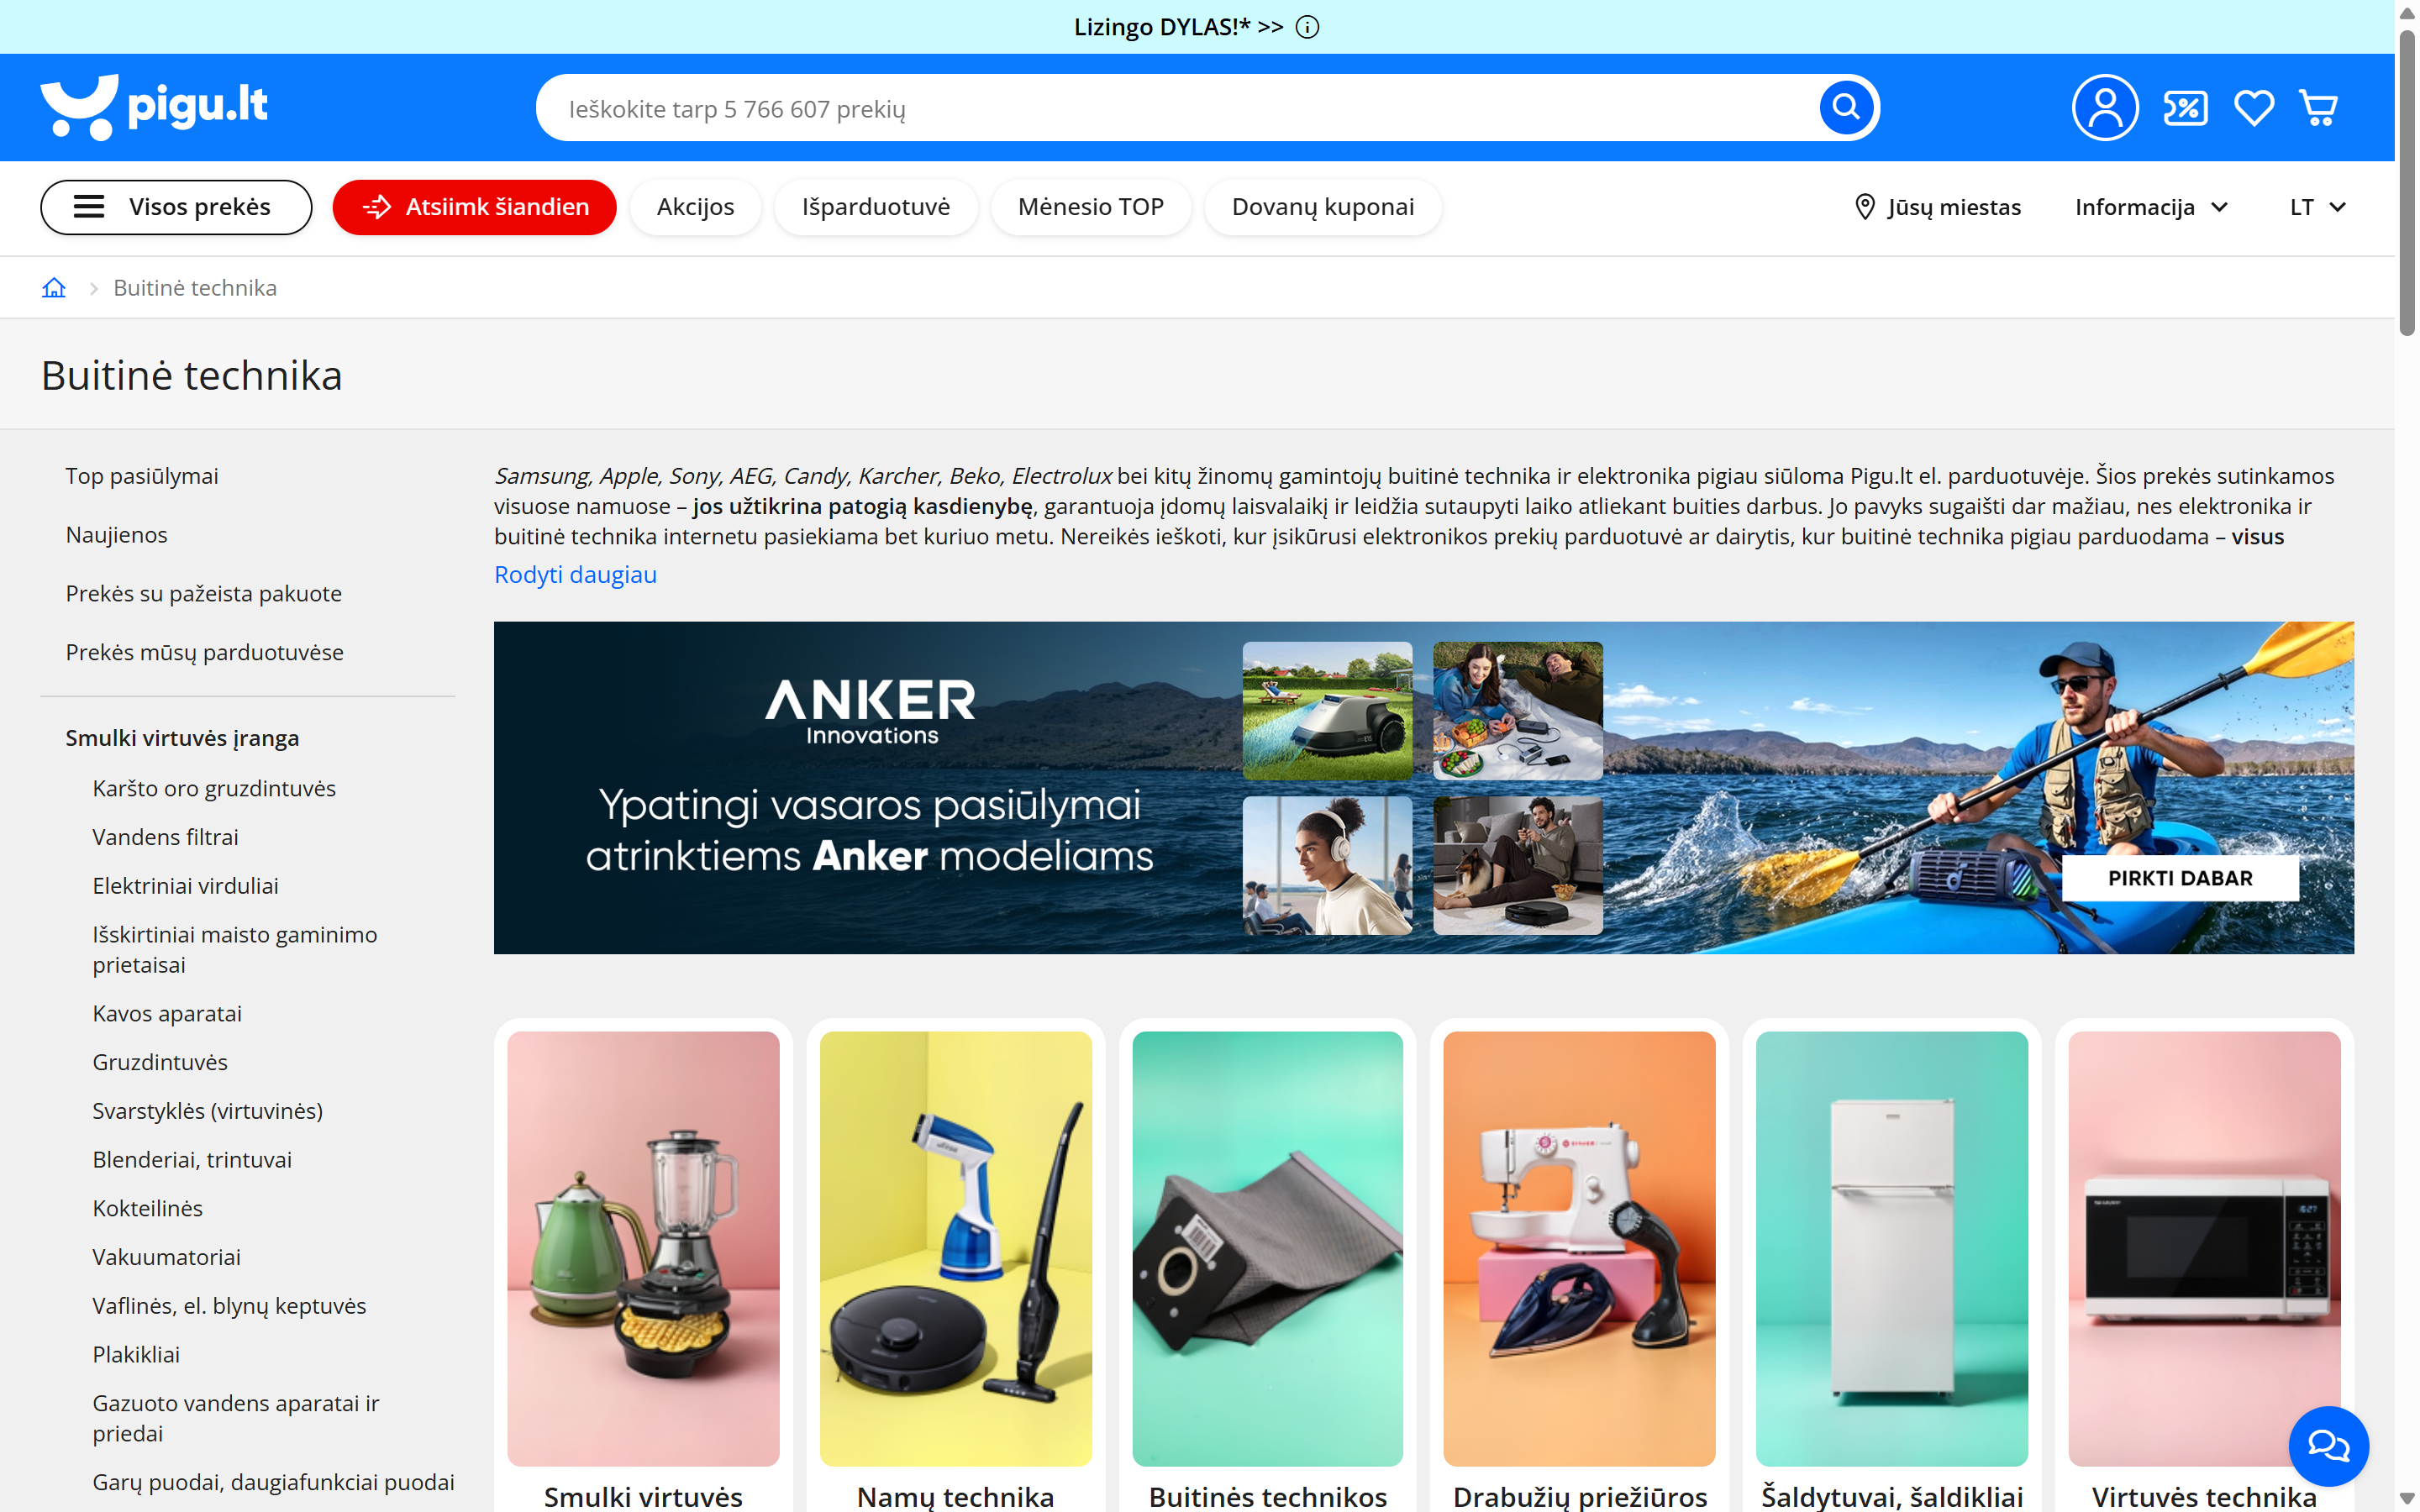Open the Drabužių priežiūros card image
The width and height of the screenshot is (2420, 1512).
click(x=1580, y=1249)
